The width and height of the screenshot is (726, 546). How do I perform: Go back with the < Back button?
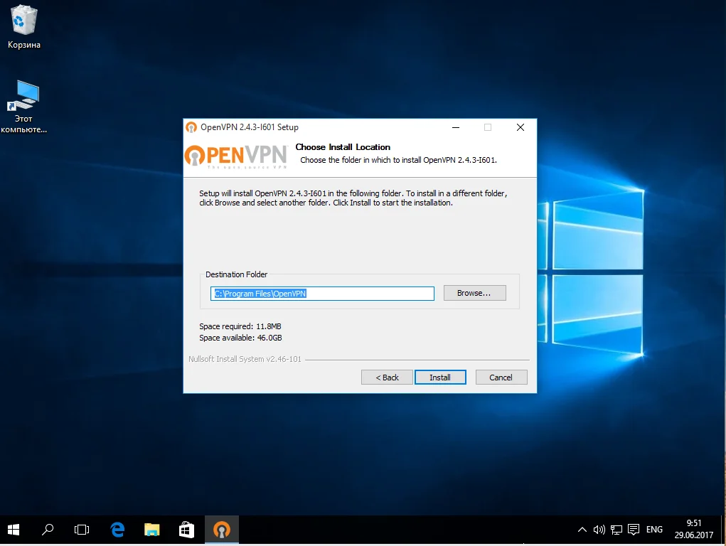(x=387, y=377)
